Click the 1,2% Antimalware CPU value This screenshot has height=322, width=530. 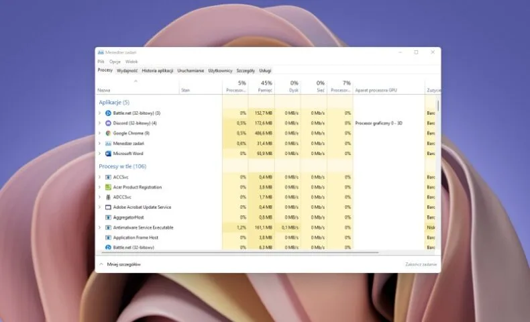click(242, 227)
